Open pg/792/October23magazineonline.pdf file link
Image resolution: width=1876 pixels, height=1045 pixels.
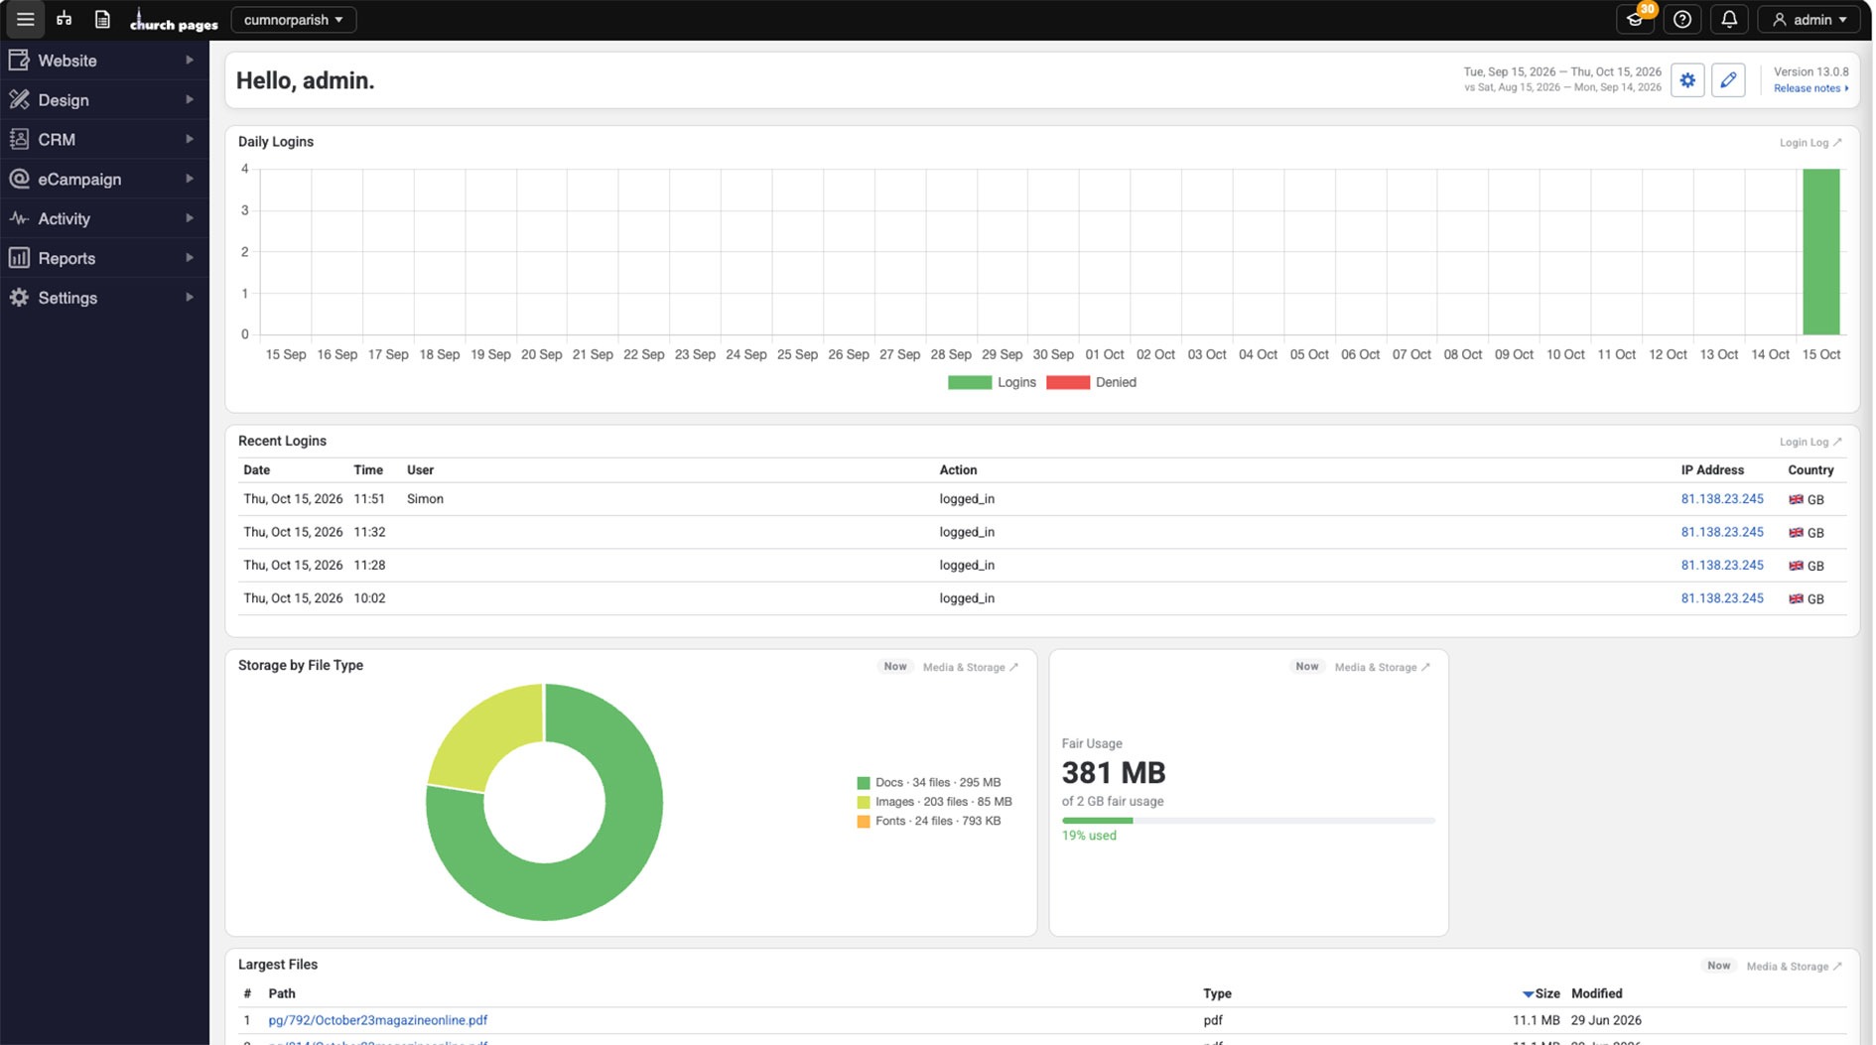coord(377,1020)
